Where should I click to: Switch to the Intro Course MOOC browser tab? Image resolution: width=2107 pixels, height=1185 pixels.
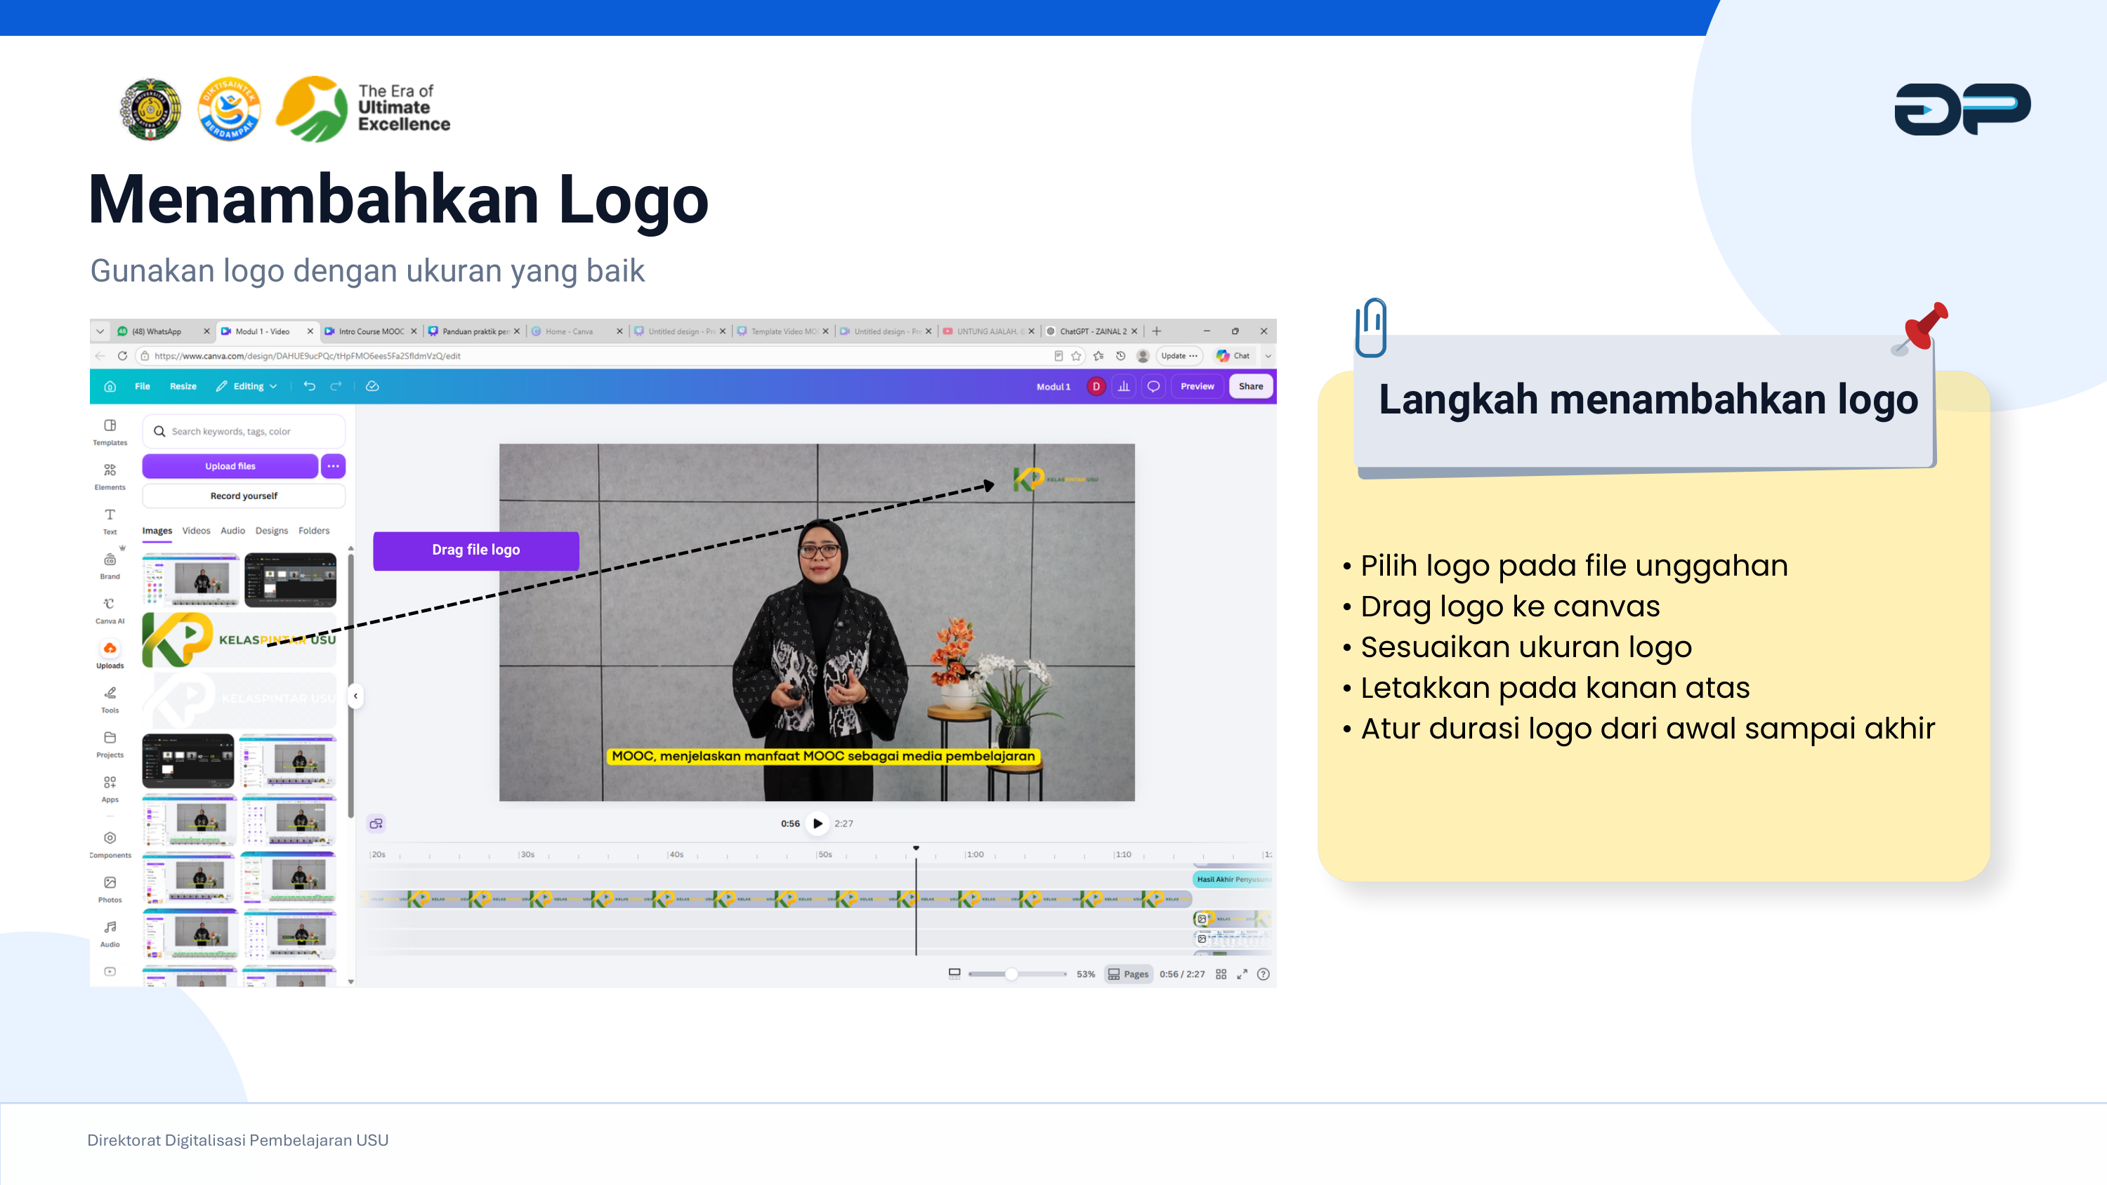[x=371, y=331]
